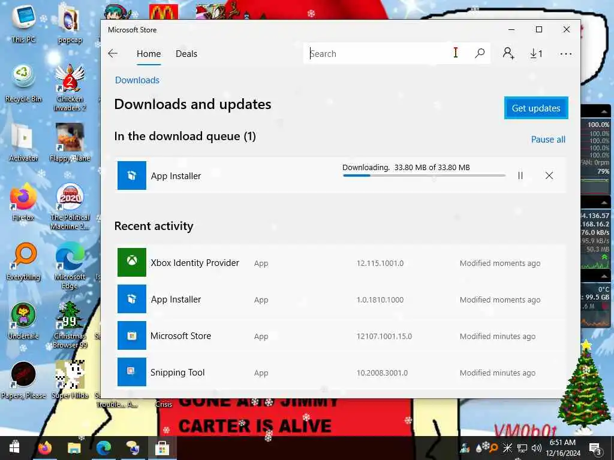Click Microsoft Store taskbar button
Viewport: 614px width, 460px height.
[162, 448]
